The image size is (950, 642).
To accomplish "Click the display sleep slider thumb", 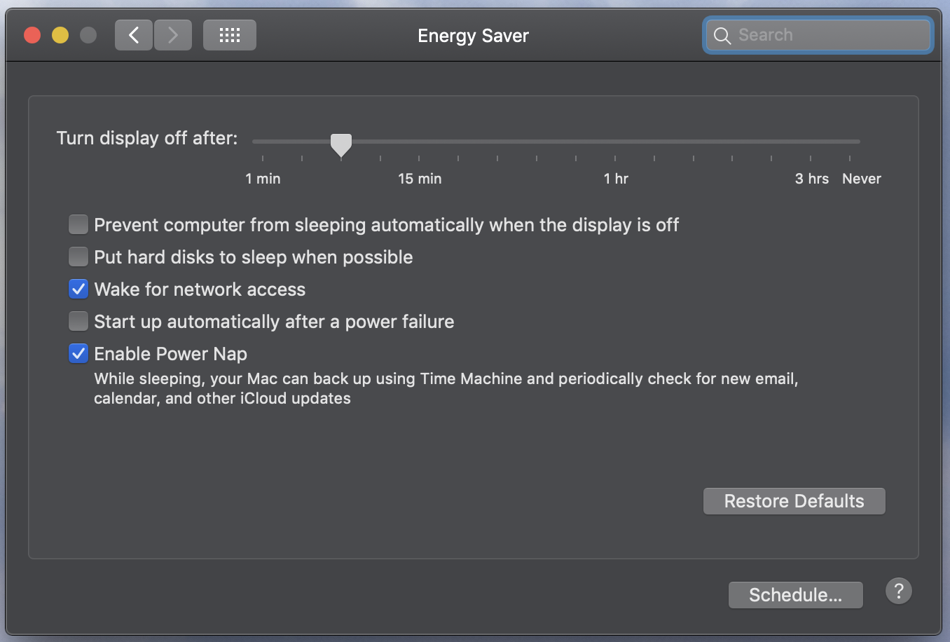I will [x=341, y=144].
